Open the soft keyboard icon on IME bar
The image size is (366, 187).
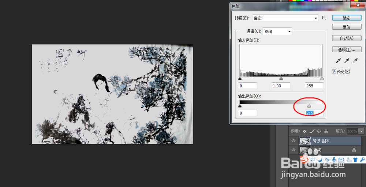coord(341,160)
